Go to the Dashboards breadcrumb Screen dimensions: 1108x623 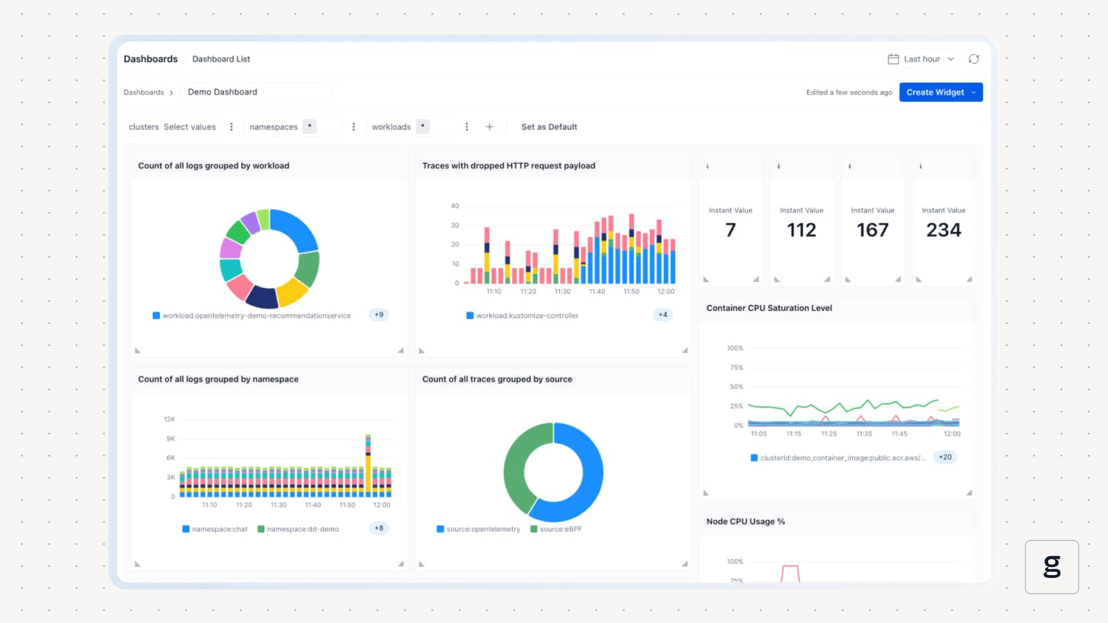[x=144, y=92]
